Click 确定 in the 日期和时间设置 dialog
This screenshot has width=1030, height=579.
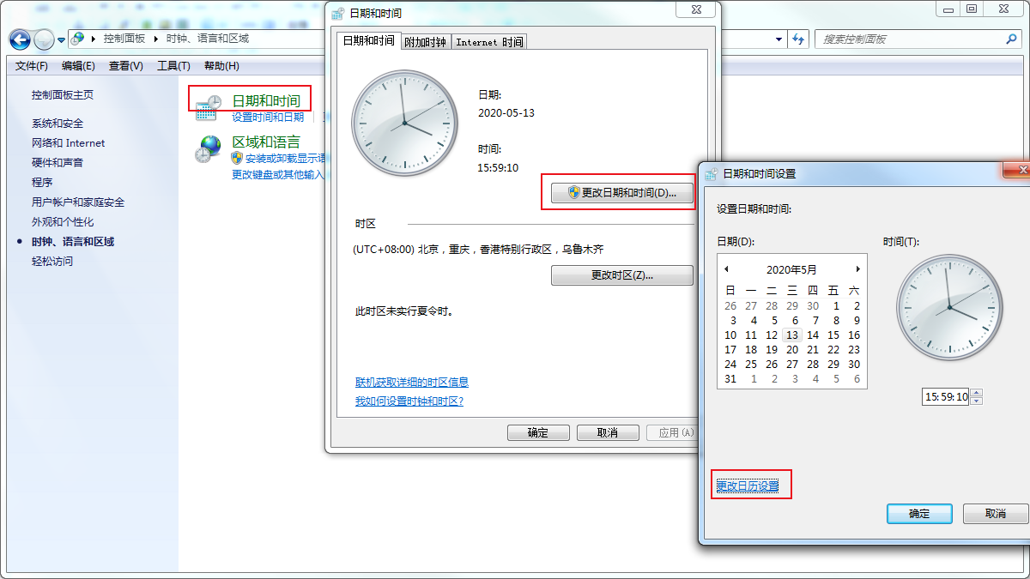click(x=919, y=514)
